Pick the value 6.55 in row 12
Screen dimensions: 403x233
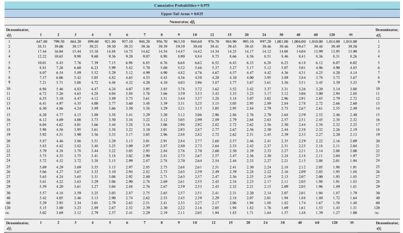pos(43,99)
